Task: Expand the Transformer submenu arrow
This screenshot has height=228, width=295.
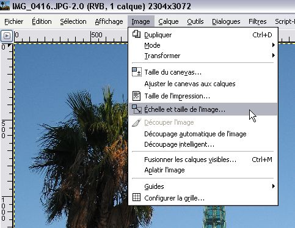Action: click(x=274, y=56)
